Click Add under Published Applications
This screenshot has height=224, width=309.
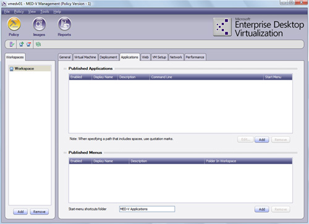pyautogui.click(x=262, y=139)
